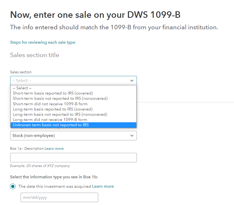Select Unknown term basis not reported to IRS
234x205 pixels.
51,125
